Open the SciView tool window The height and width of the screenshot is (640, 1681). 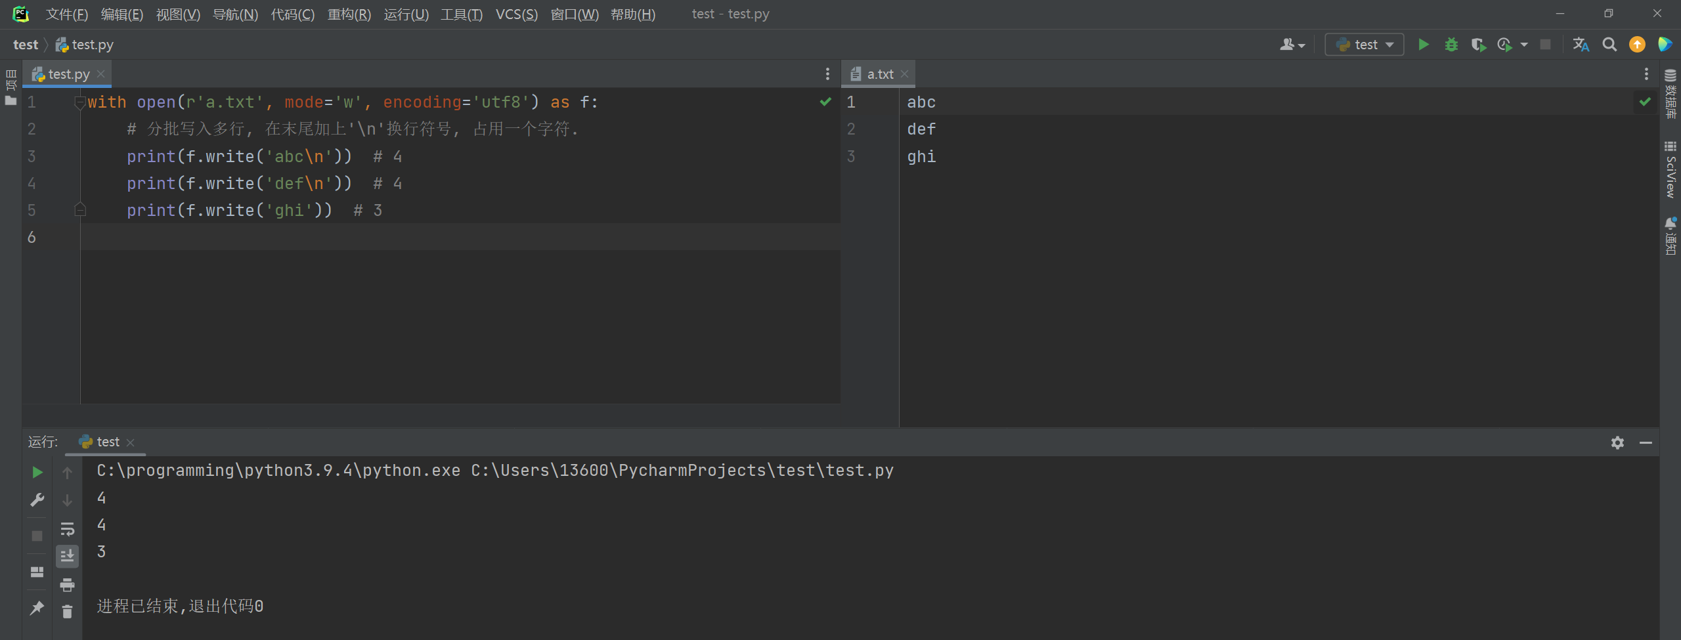click(x=1670, y=169)
